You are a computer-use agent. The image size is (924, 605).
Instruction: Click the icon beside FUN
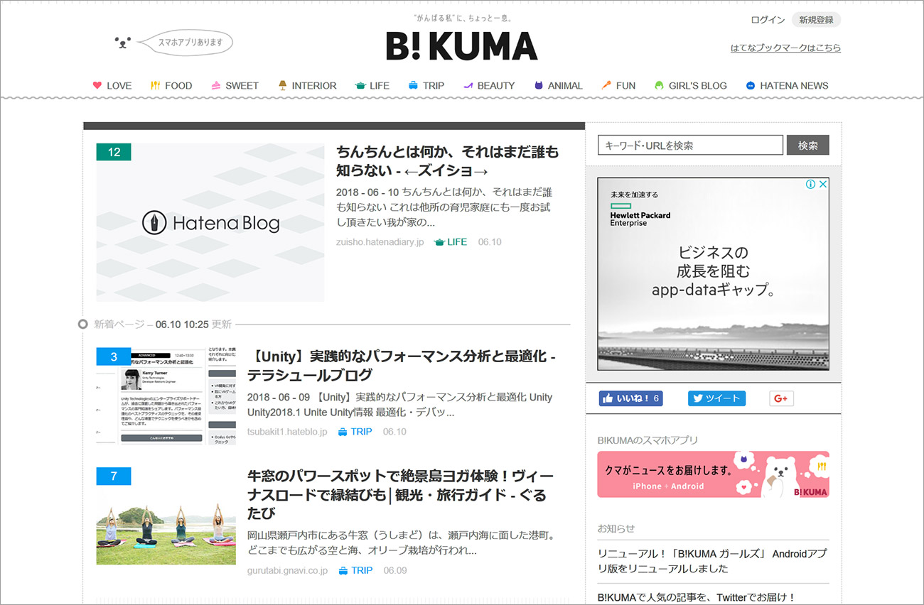point(606,85)
